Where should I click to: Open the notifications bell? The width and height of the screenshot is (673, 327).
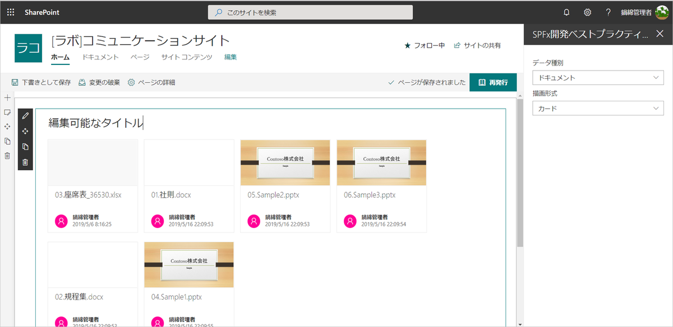[x=566, y=12]
